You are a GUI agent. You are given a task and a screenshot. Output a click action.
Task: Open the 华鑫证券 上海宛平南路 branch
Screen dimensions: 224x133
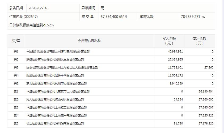(x=56, y=115)
